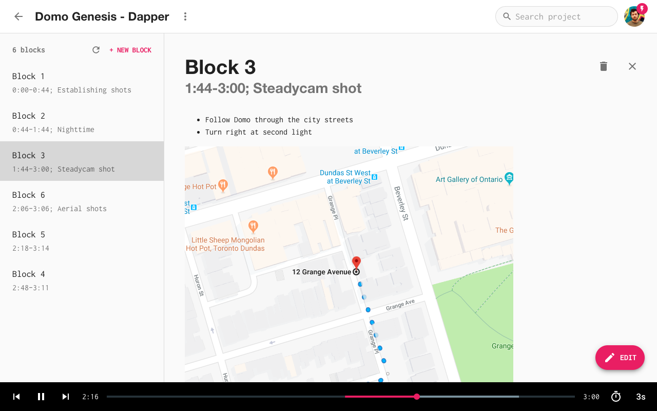
Task: Click the Dundas St West transit stop icon
Action: click(x=374, y=177)
